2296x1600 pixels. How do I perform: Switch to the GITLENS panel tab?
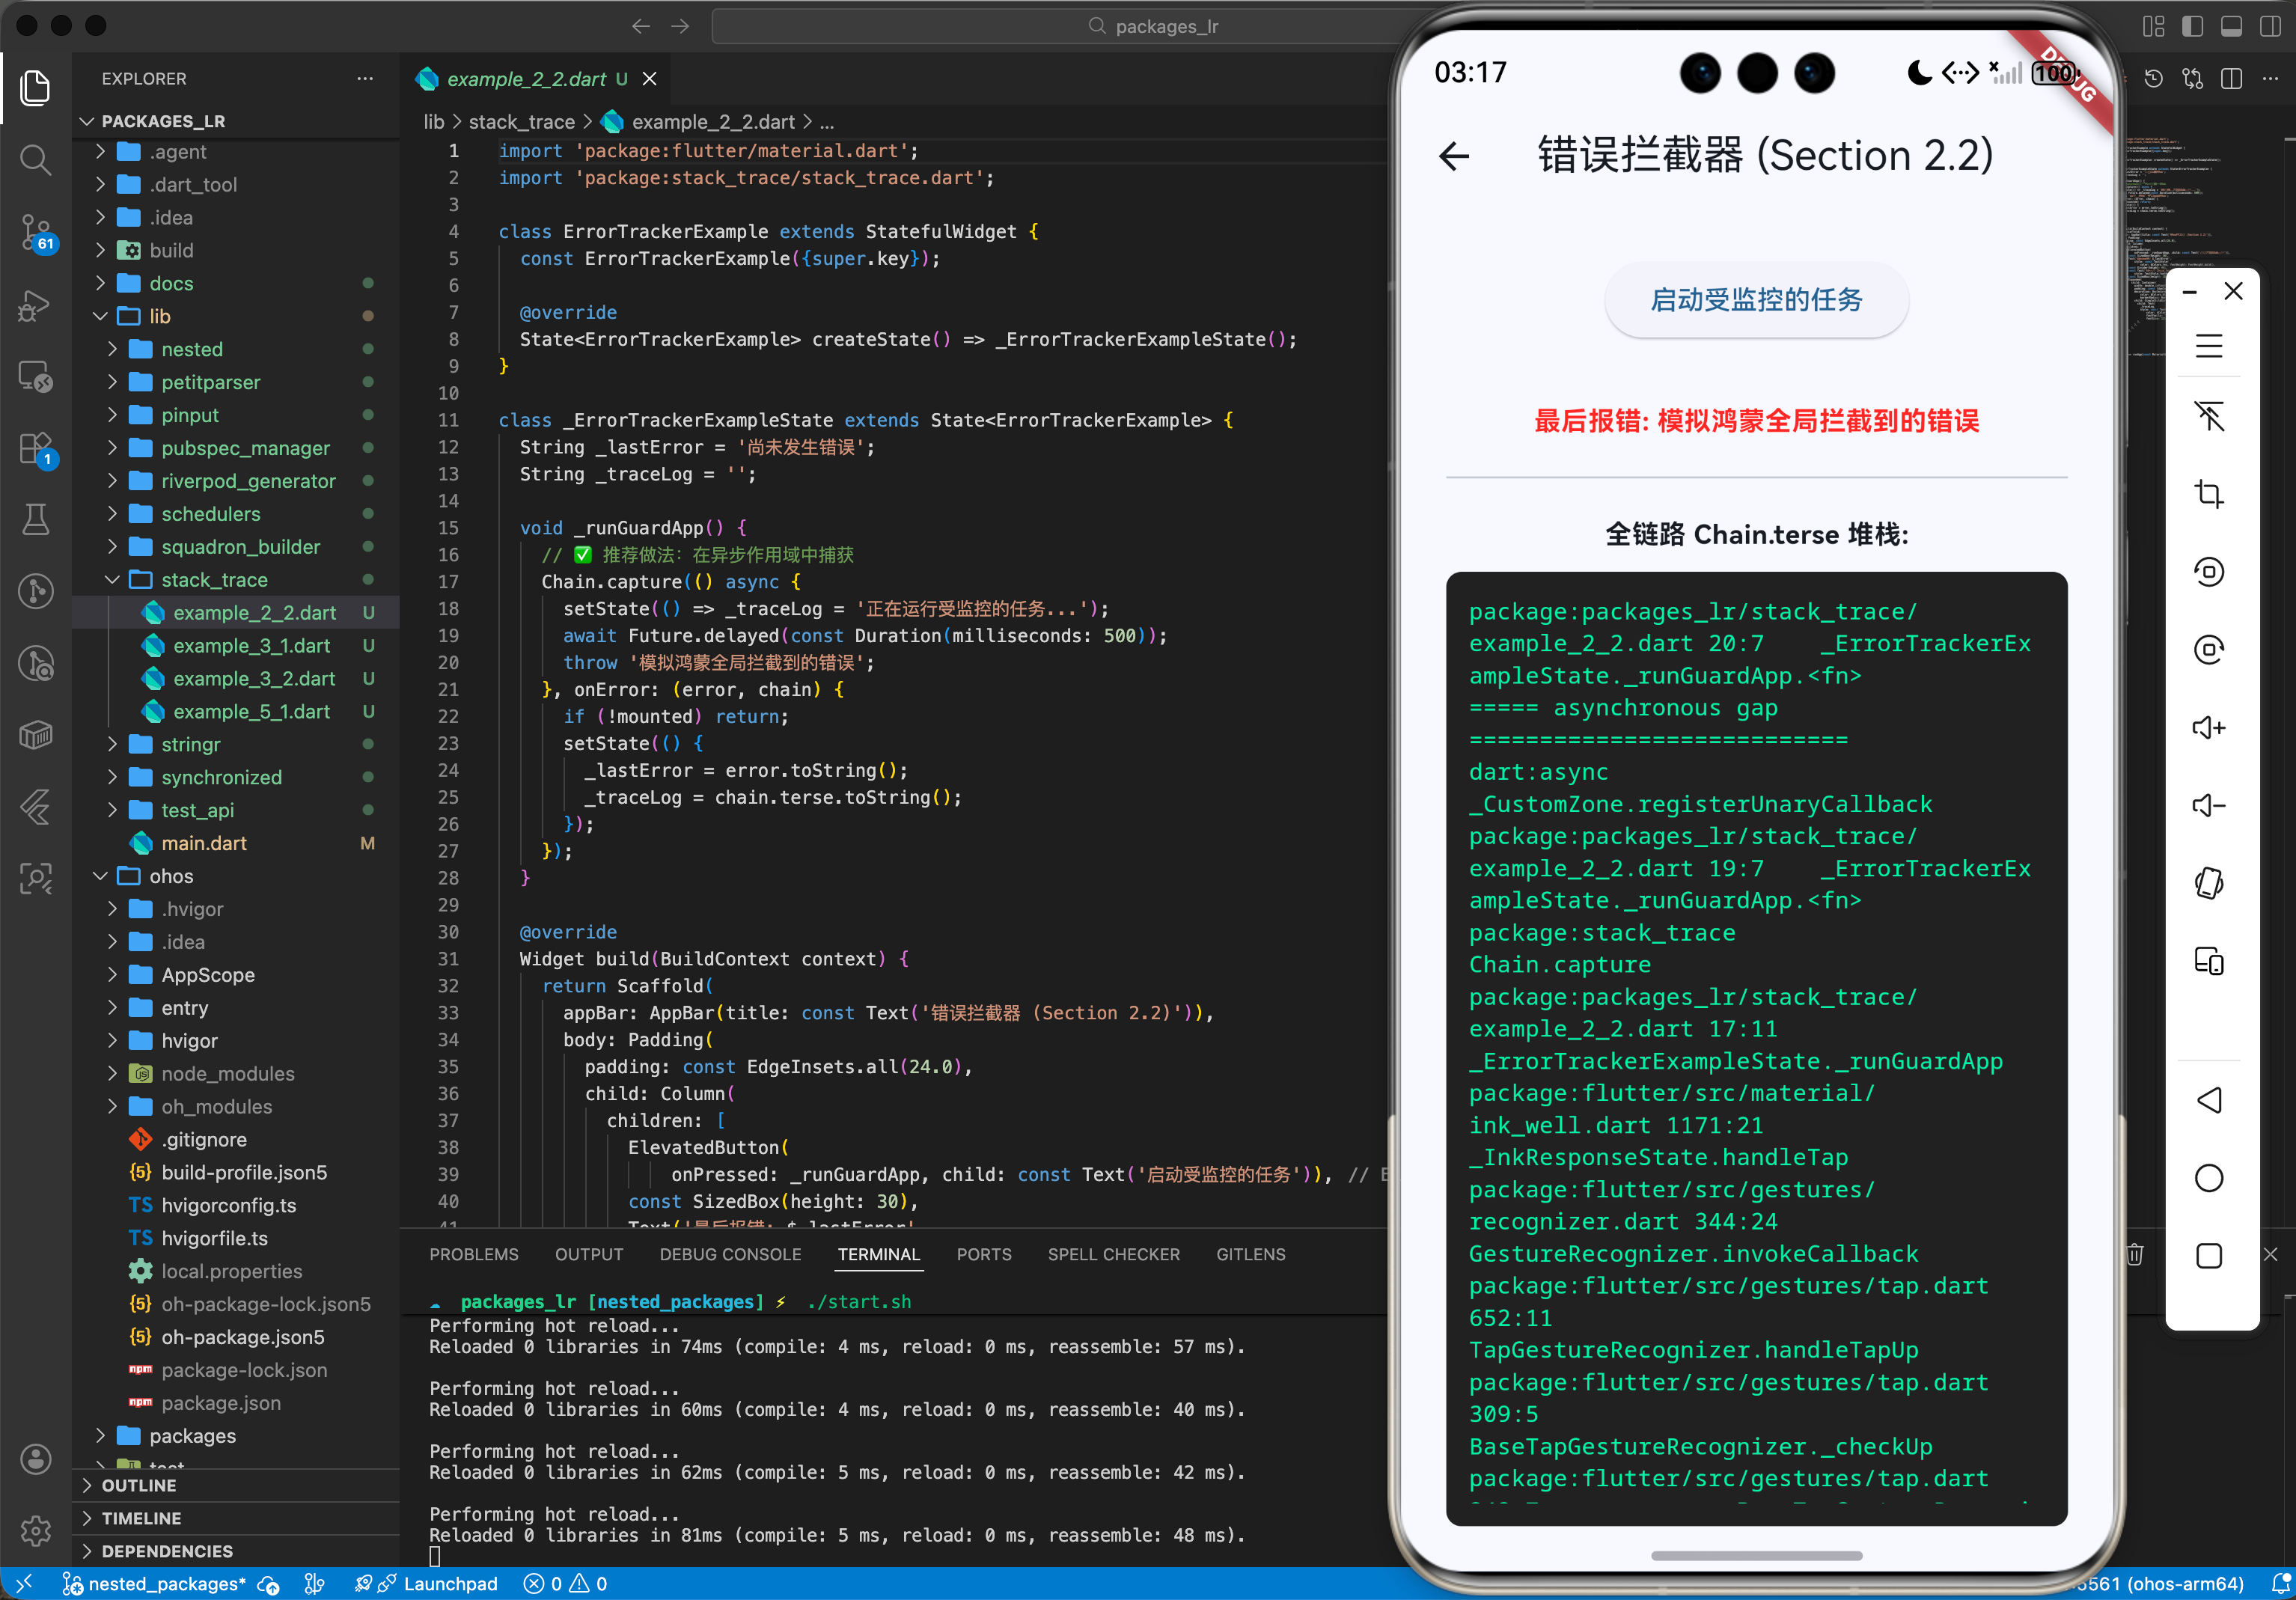tap(1251, 1254)
